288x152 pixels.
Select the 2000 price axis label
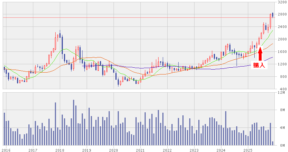[281, 39]
